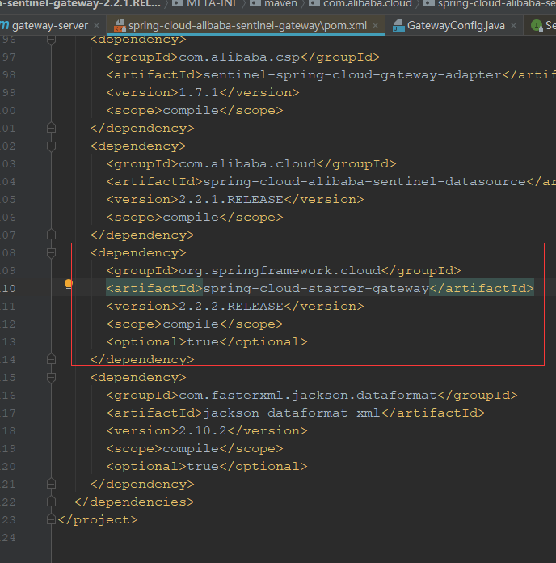Click fold marker at line 121 closing dependency
The width and height of the screenshot is (556, 563).
coord(51,484)
